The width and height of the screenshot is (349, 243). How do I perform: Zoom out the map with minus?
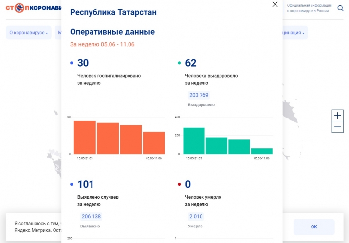(338, 127)
